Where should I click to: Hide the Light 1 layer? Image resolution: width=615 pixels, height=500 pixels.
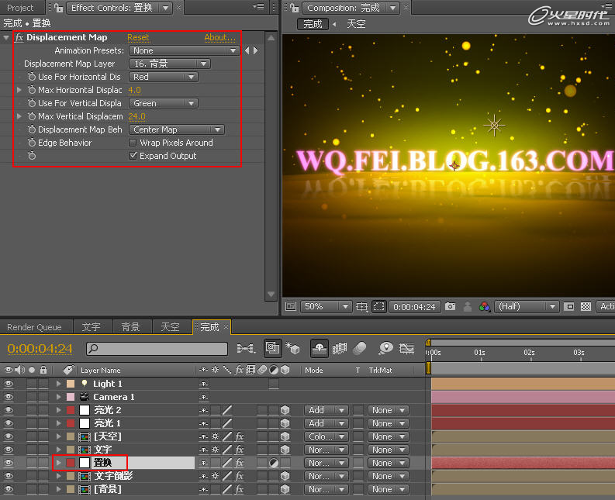[x=9, y=384]
